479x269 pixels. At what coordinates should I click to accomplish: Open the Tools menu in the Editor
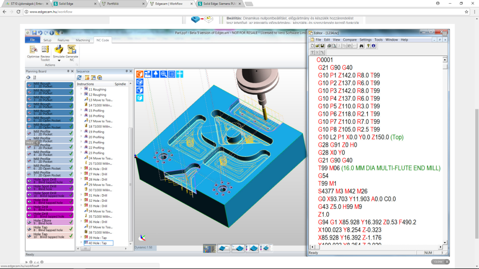pos(378,40)
